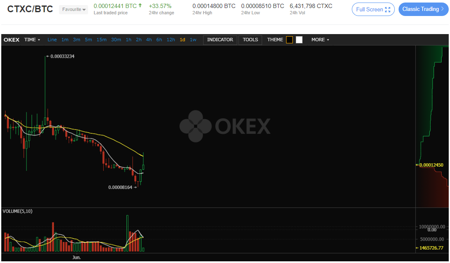
Task: Select the dark theme swatch
Action: point(289,40)
